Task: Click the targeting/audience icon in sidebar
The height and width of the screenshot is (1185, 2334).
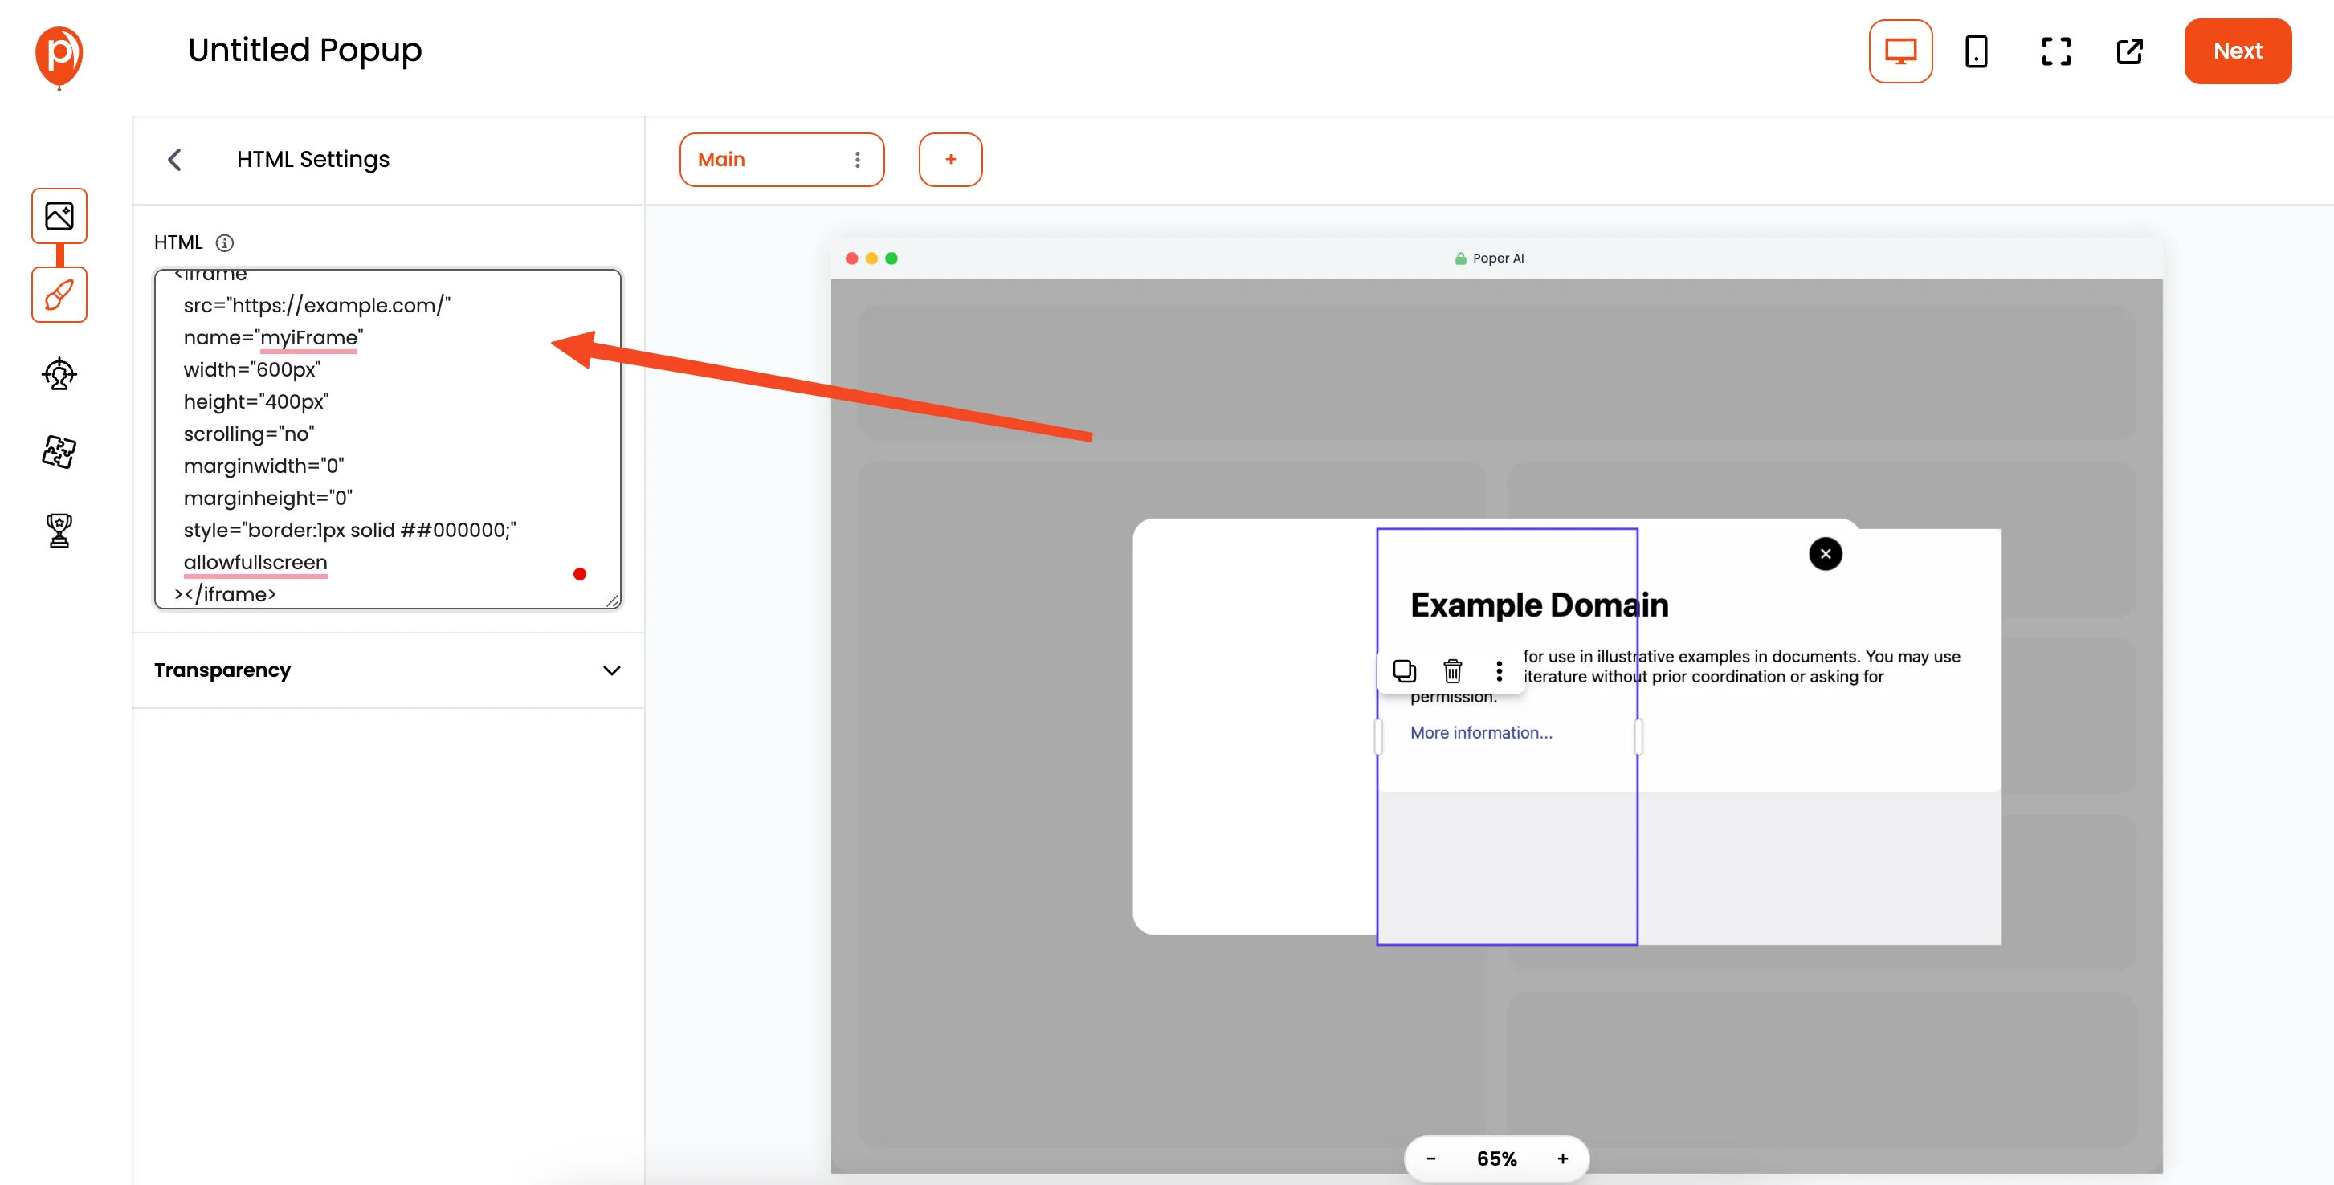Action: (x=60, y=372)
